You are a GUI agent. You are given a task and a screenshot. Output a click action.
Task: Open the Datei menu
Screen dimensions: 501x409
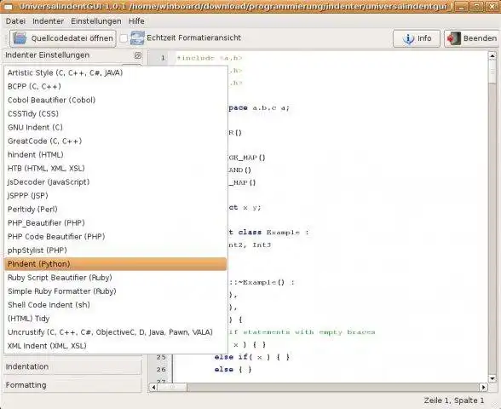pos(15,21)
